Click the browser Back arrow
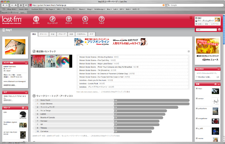Screen dimensions: 225x144 pos(3,5)
